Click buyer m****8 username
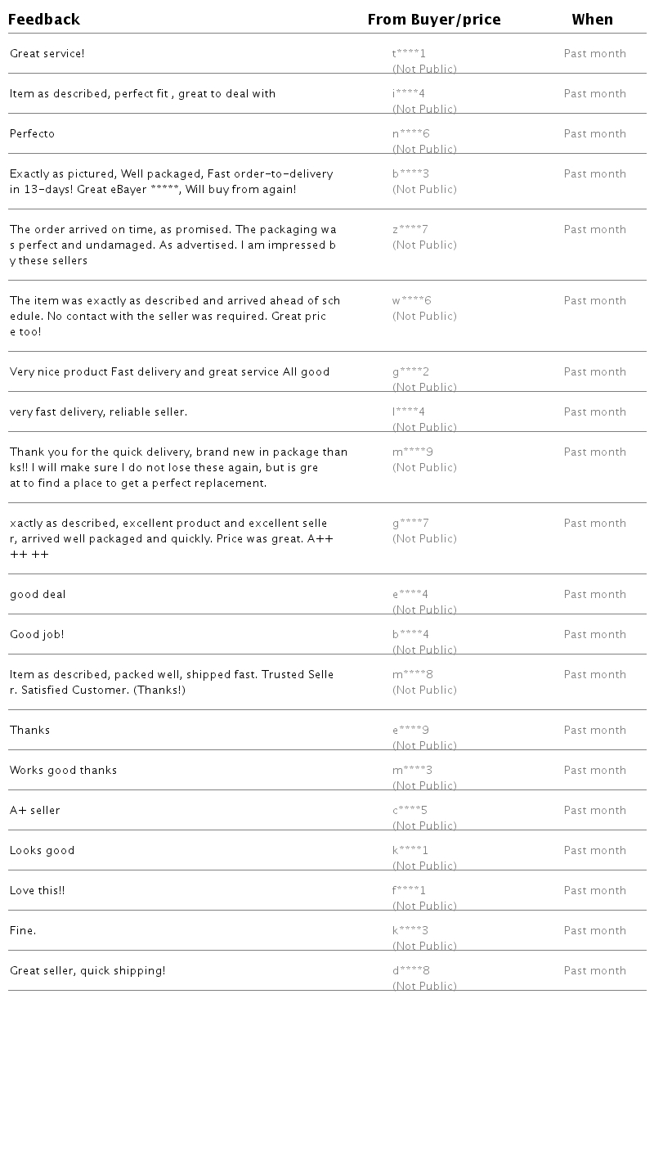The height and width of the screenshot is (1165, 654). tap(412, 675)
